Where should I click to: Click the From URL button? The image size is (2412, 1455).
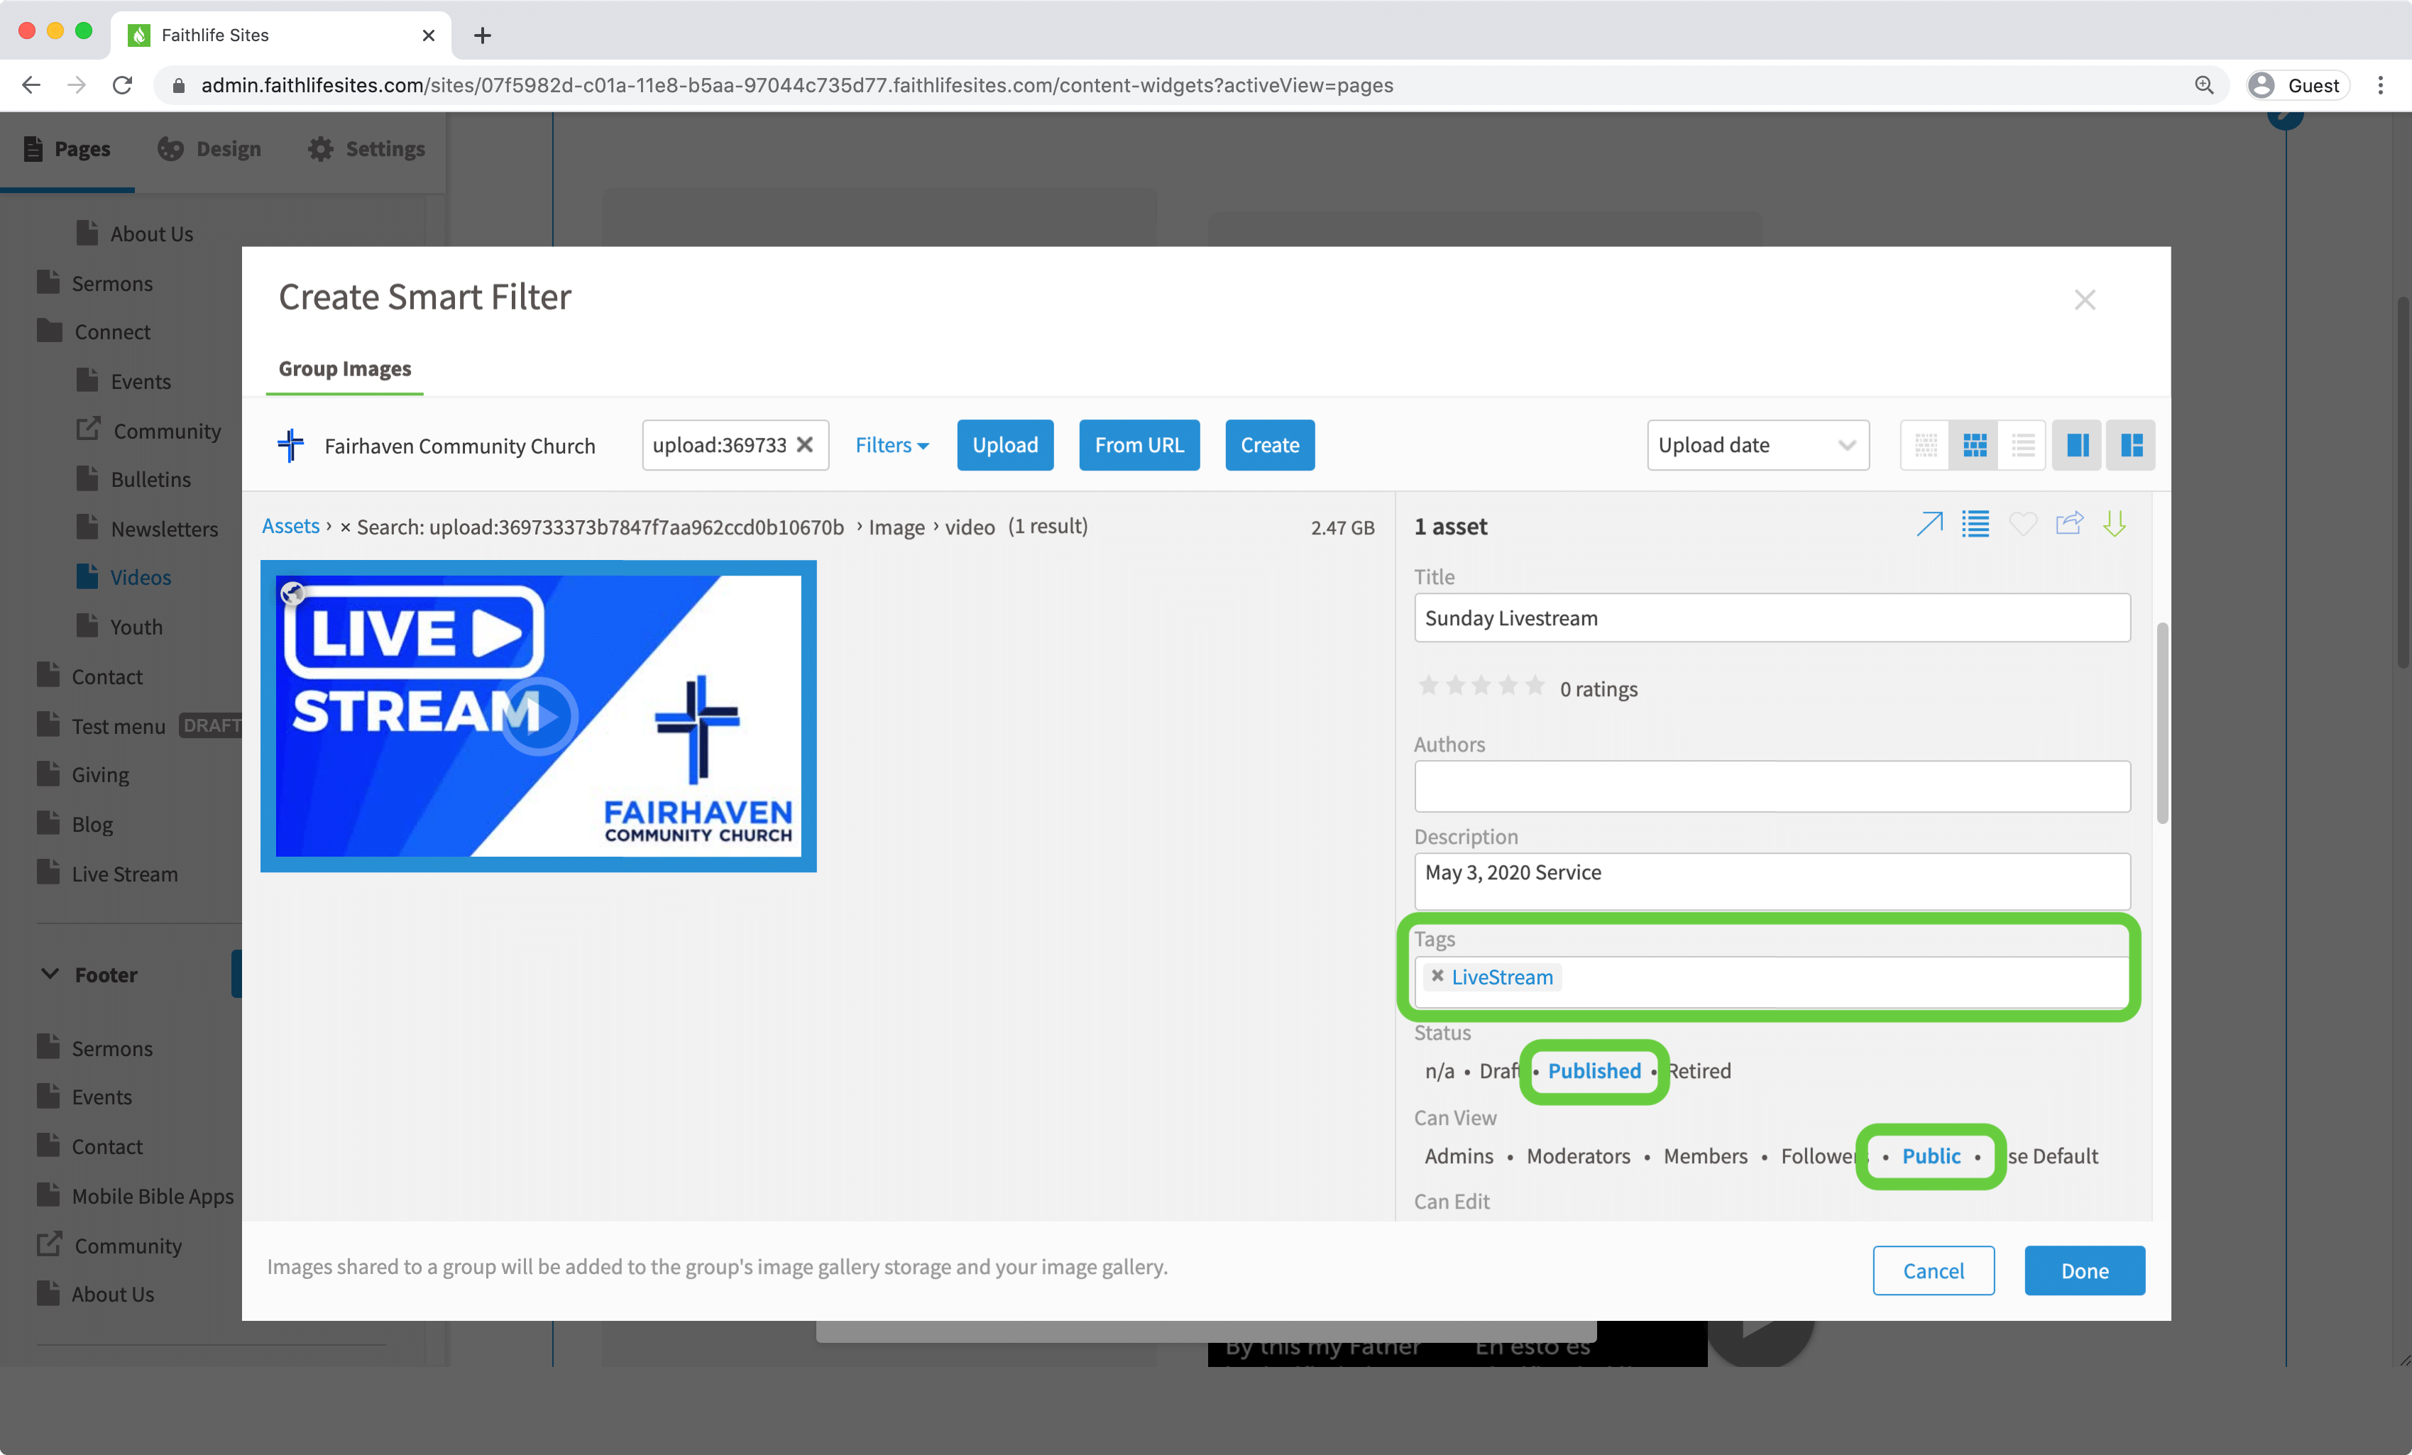pos(1139,445)
